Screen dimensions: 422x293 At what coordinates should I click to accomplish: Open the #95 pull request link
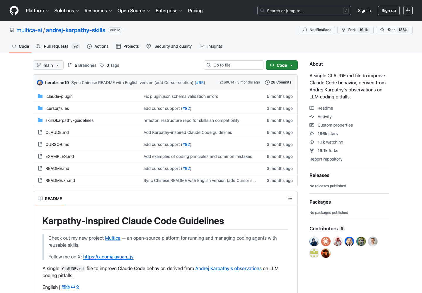[200, 83]
